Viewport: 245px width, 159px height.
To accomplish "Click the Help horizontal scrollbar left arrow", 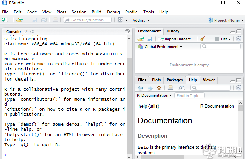I will click(x=138, y=157).
